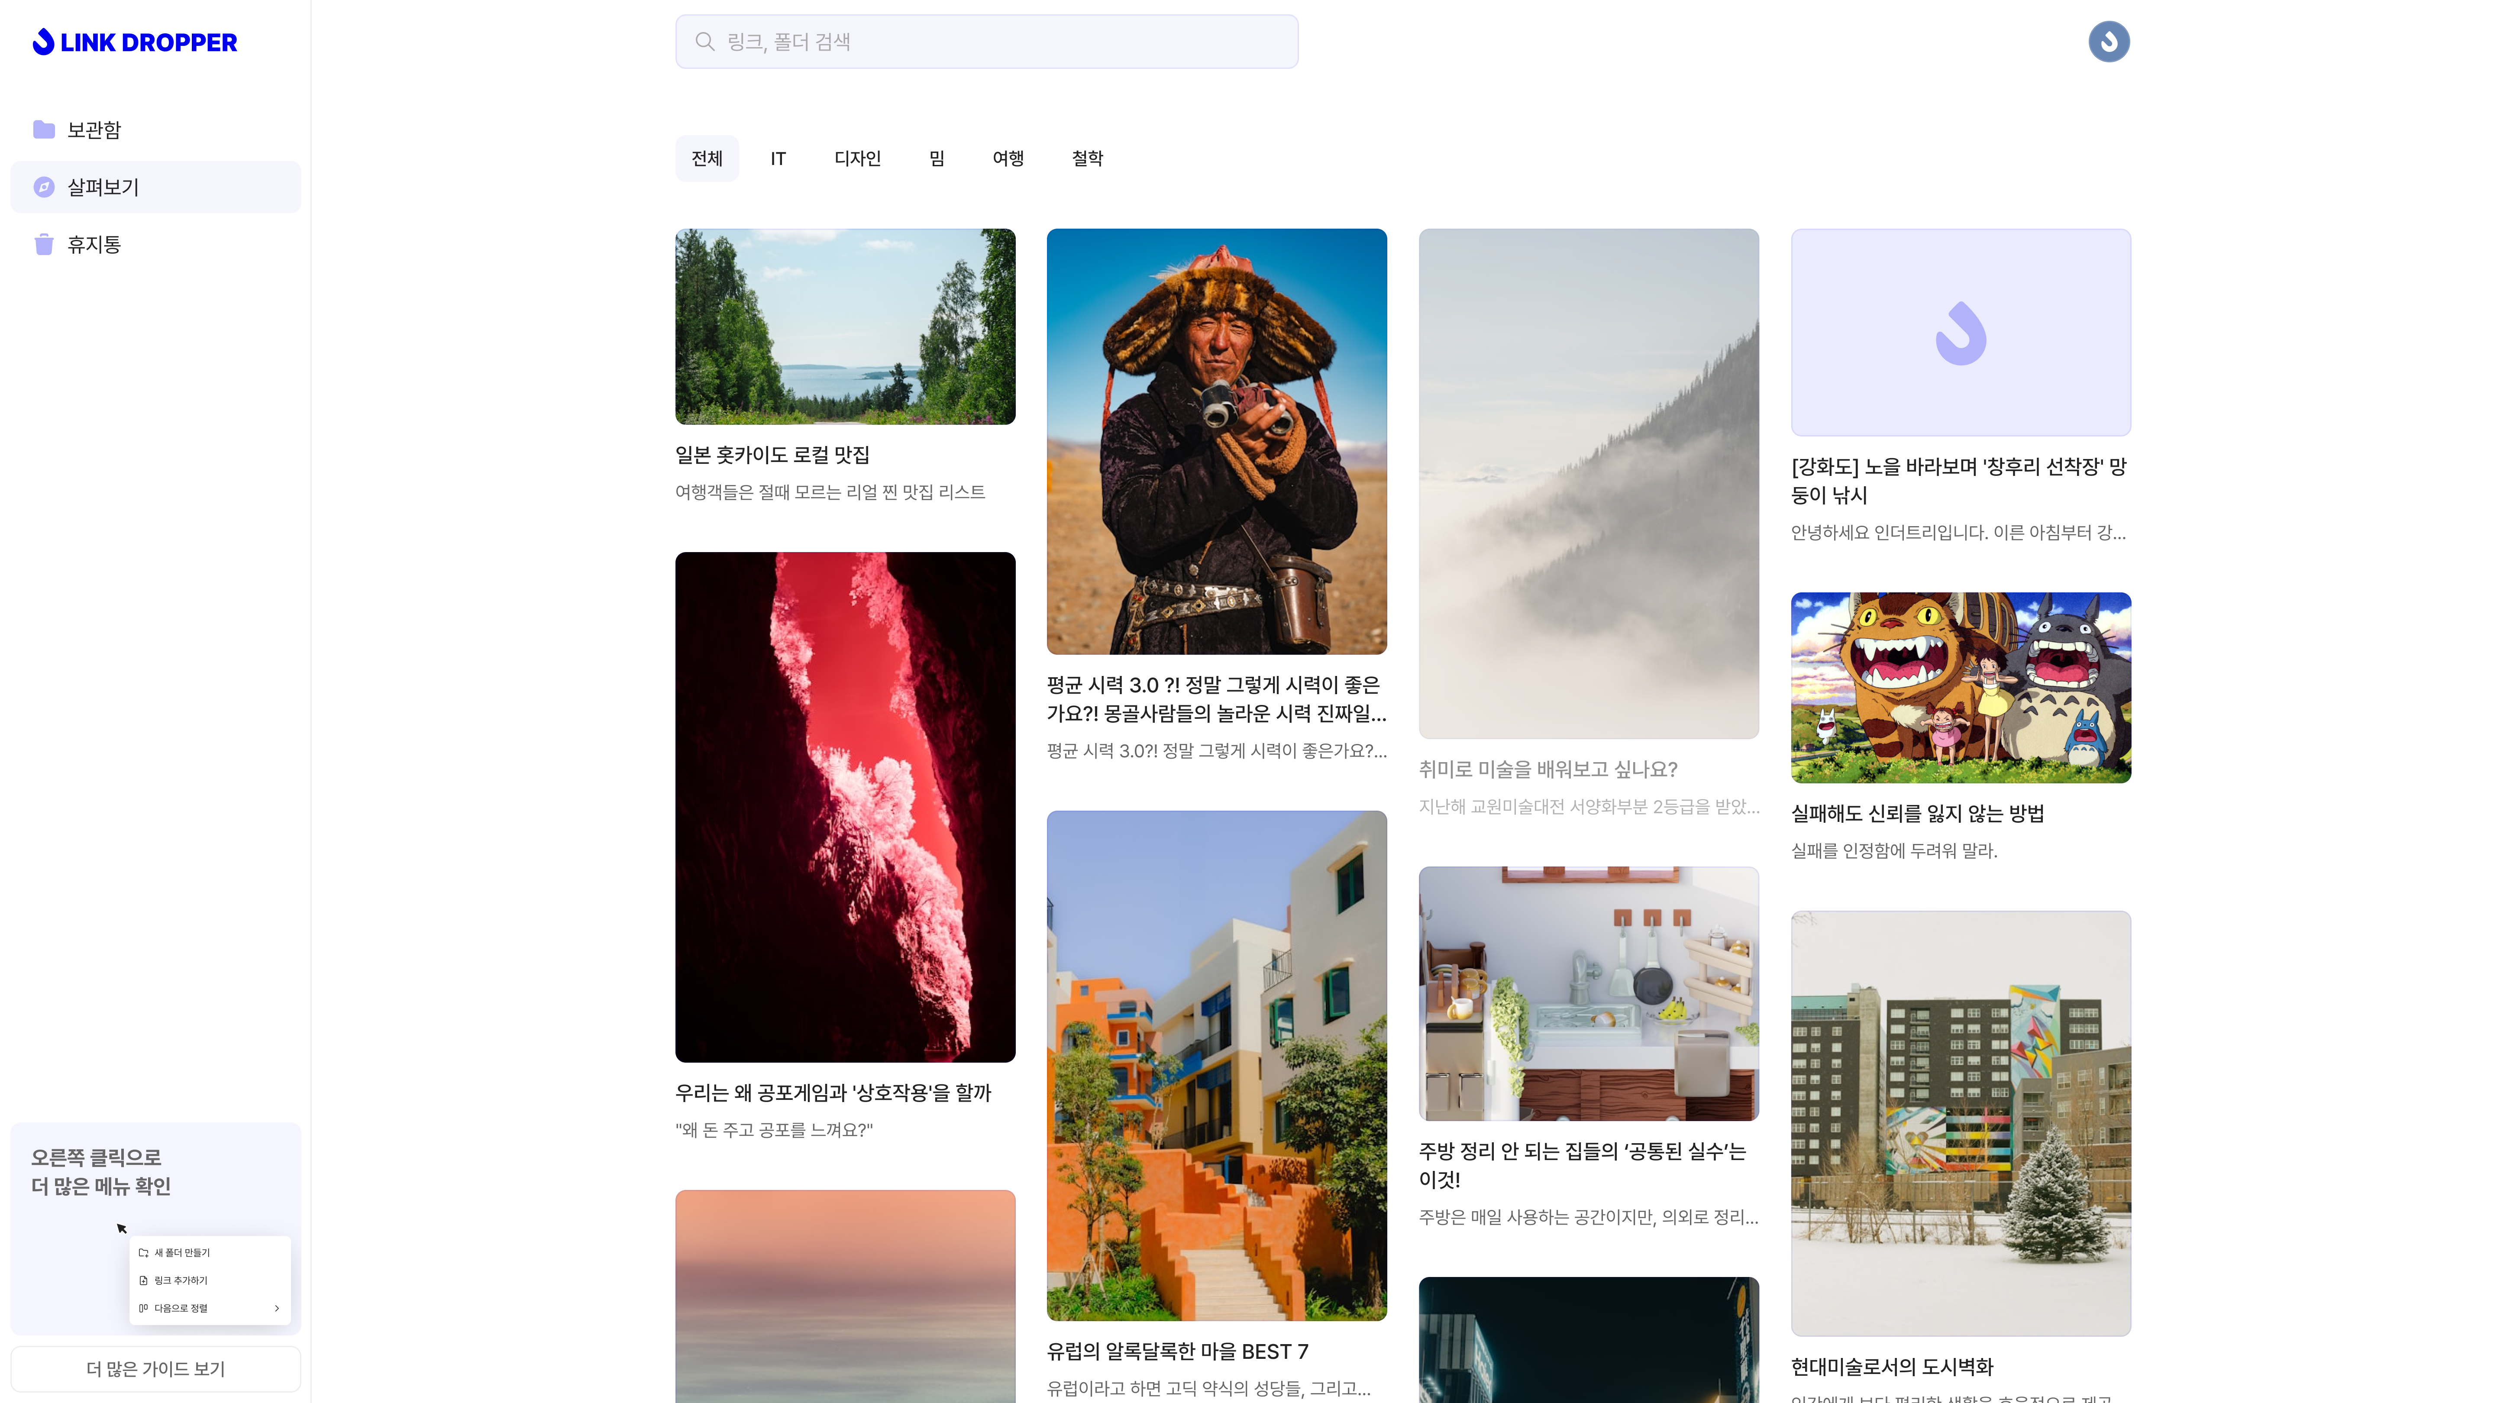Open the 일본 홋카이도 로컬 맛집 link
This screenshot has width=2494, height=1403.
point(772,455)
